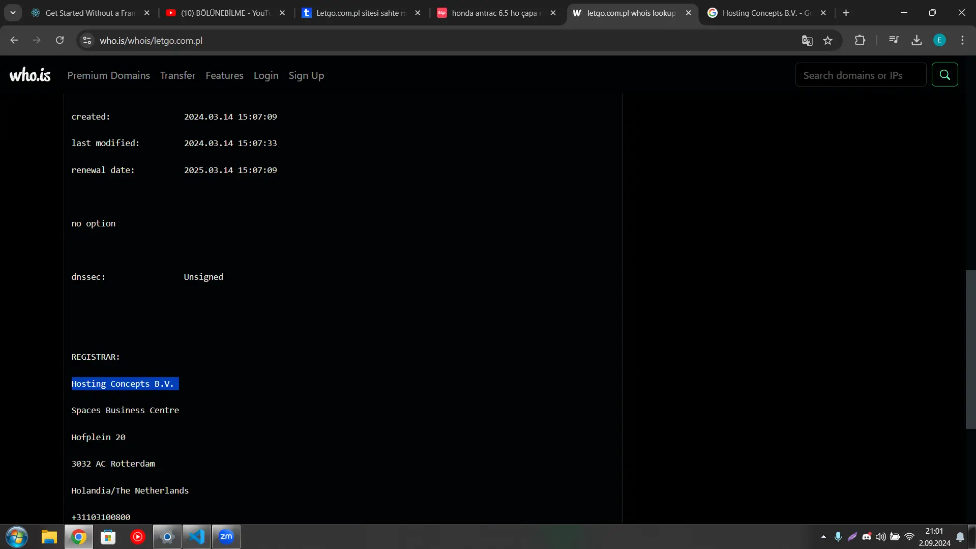
Task: Click the Holandia/The Netherlands line
Action: tap(130, 490)
